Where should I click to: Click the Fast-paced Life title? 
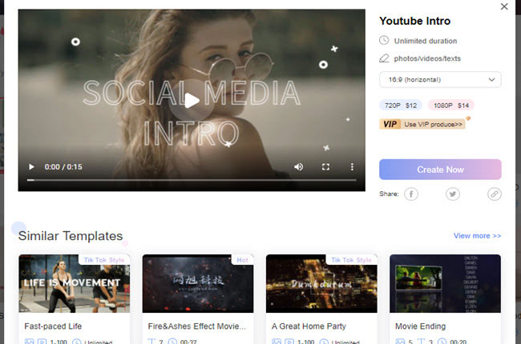(x=53, y=326)
